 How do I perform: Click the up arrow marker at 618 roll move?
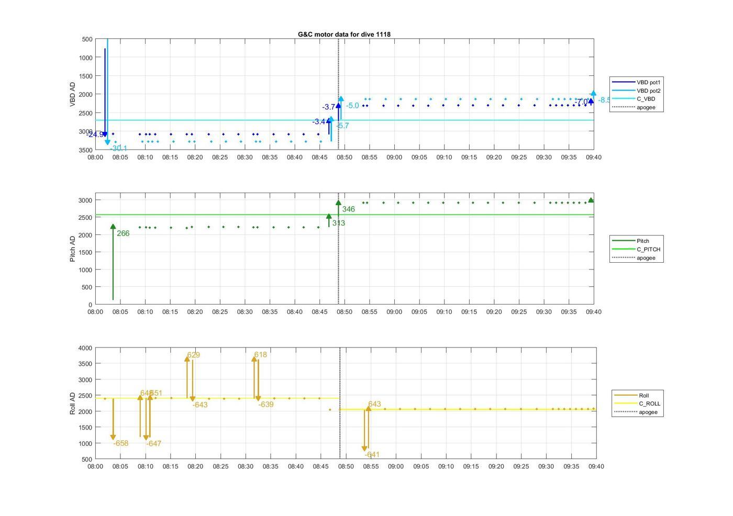coord(254,359)
